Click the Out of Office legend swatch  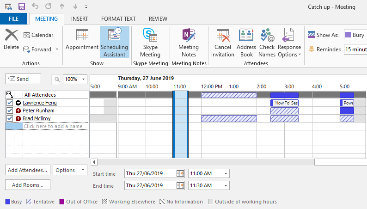(62, 202)
